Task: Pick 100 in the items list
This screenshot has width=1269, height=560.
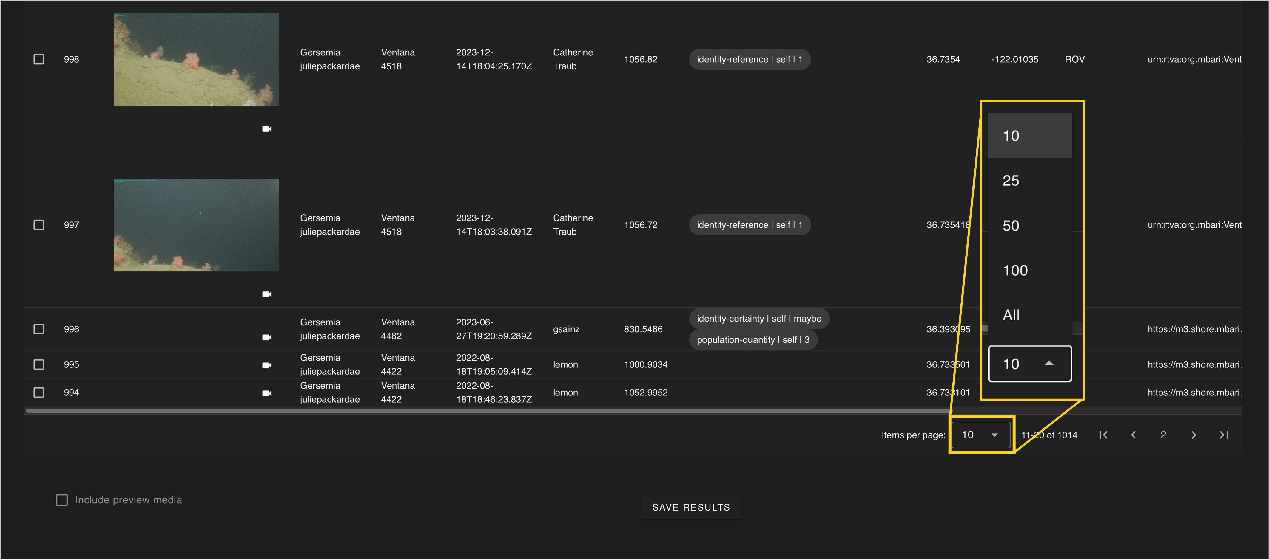Action: 1030,270
